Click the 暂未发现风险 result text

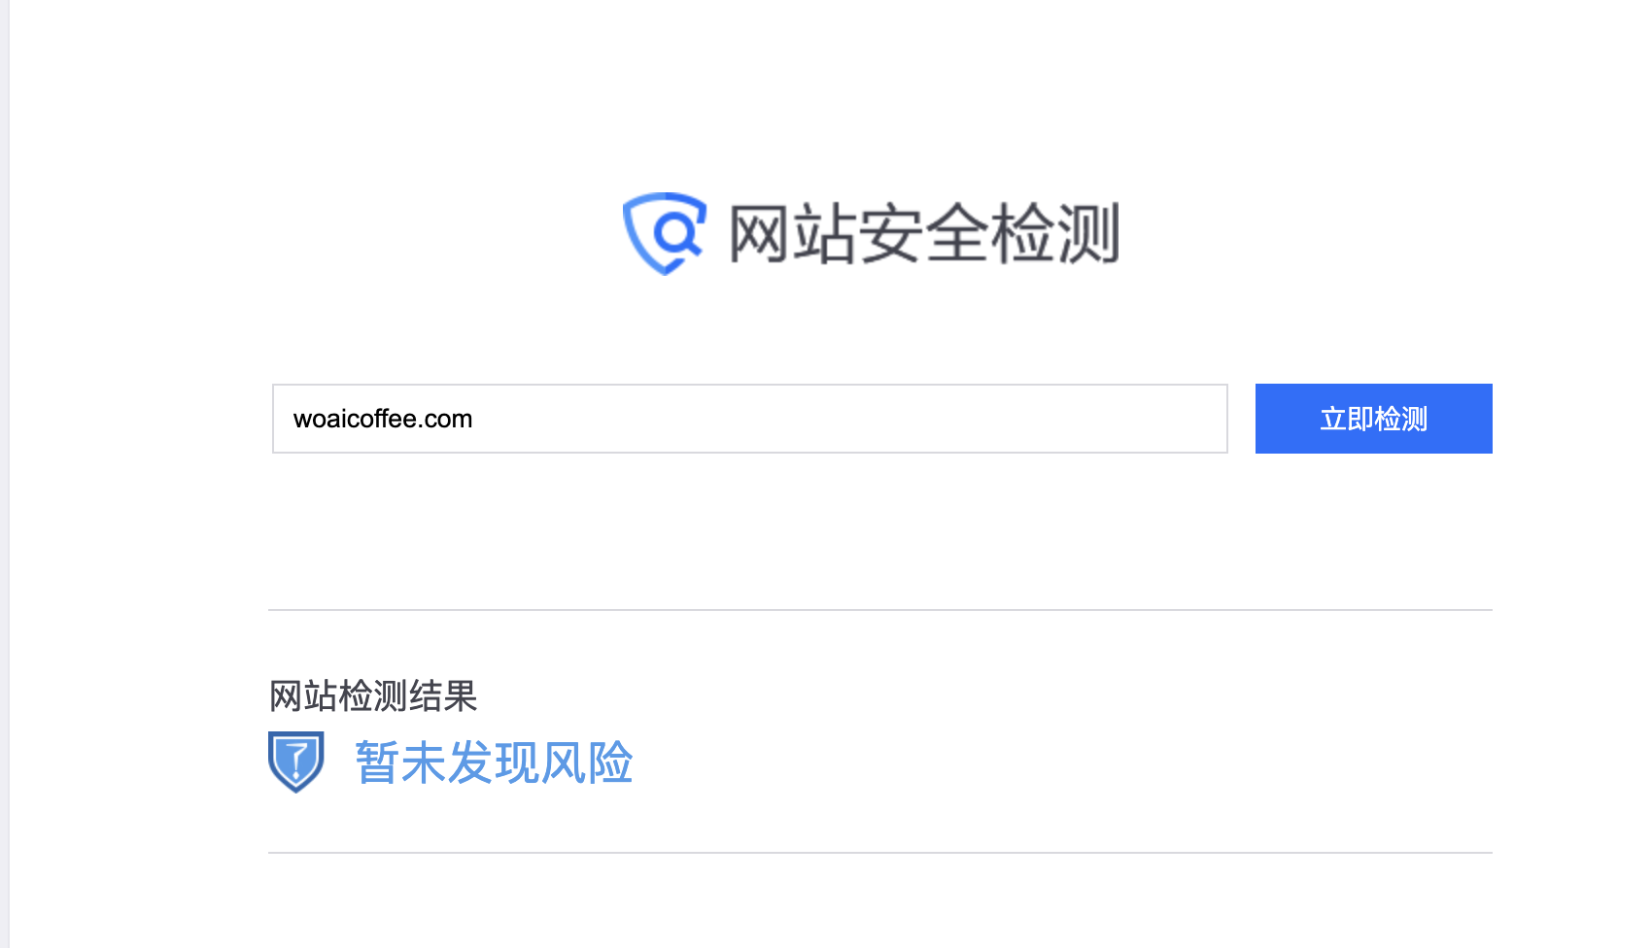pos(494,762)
